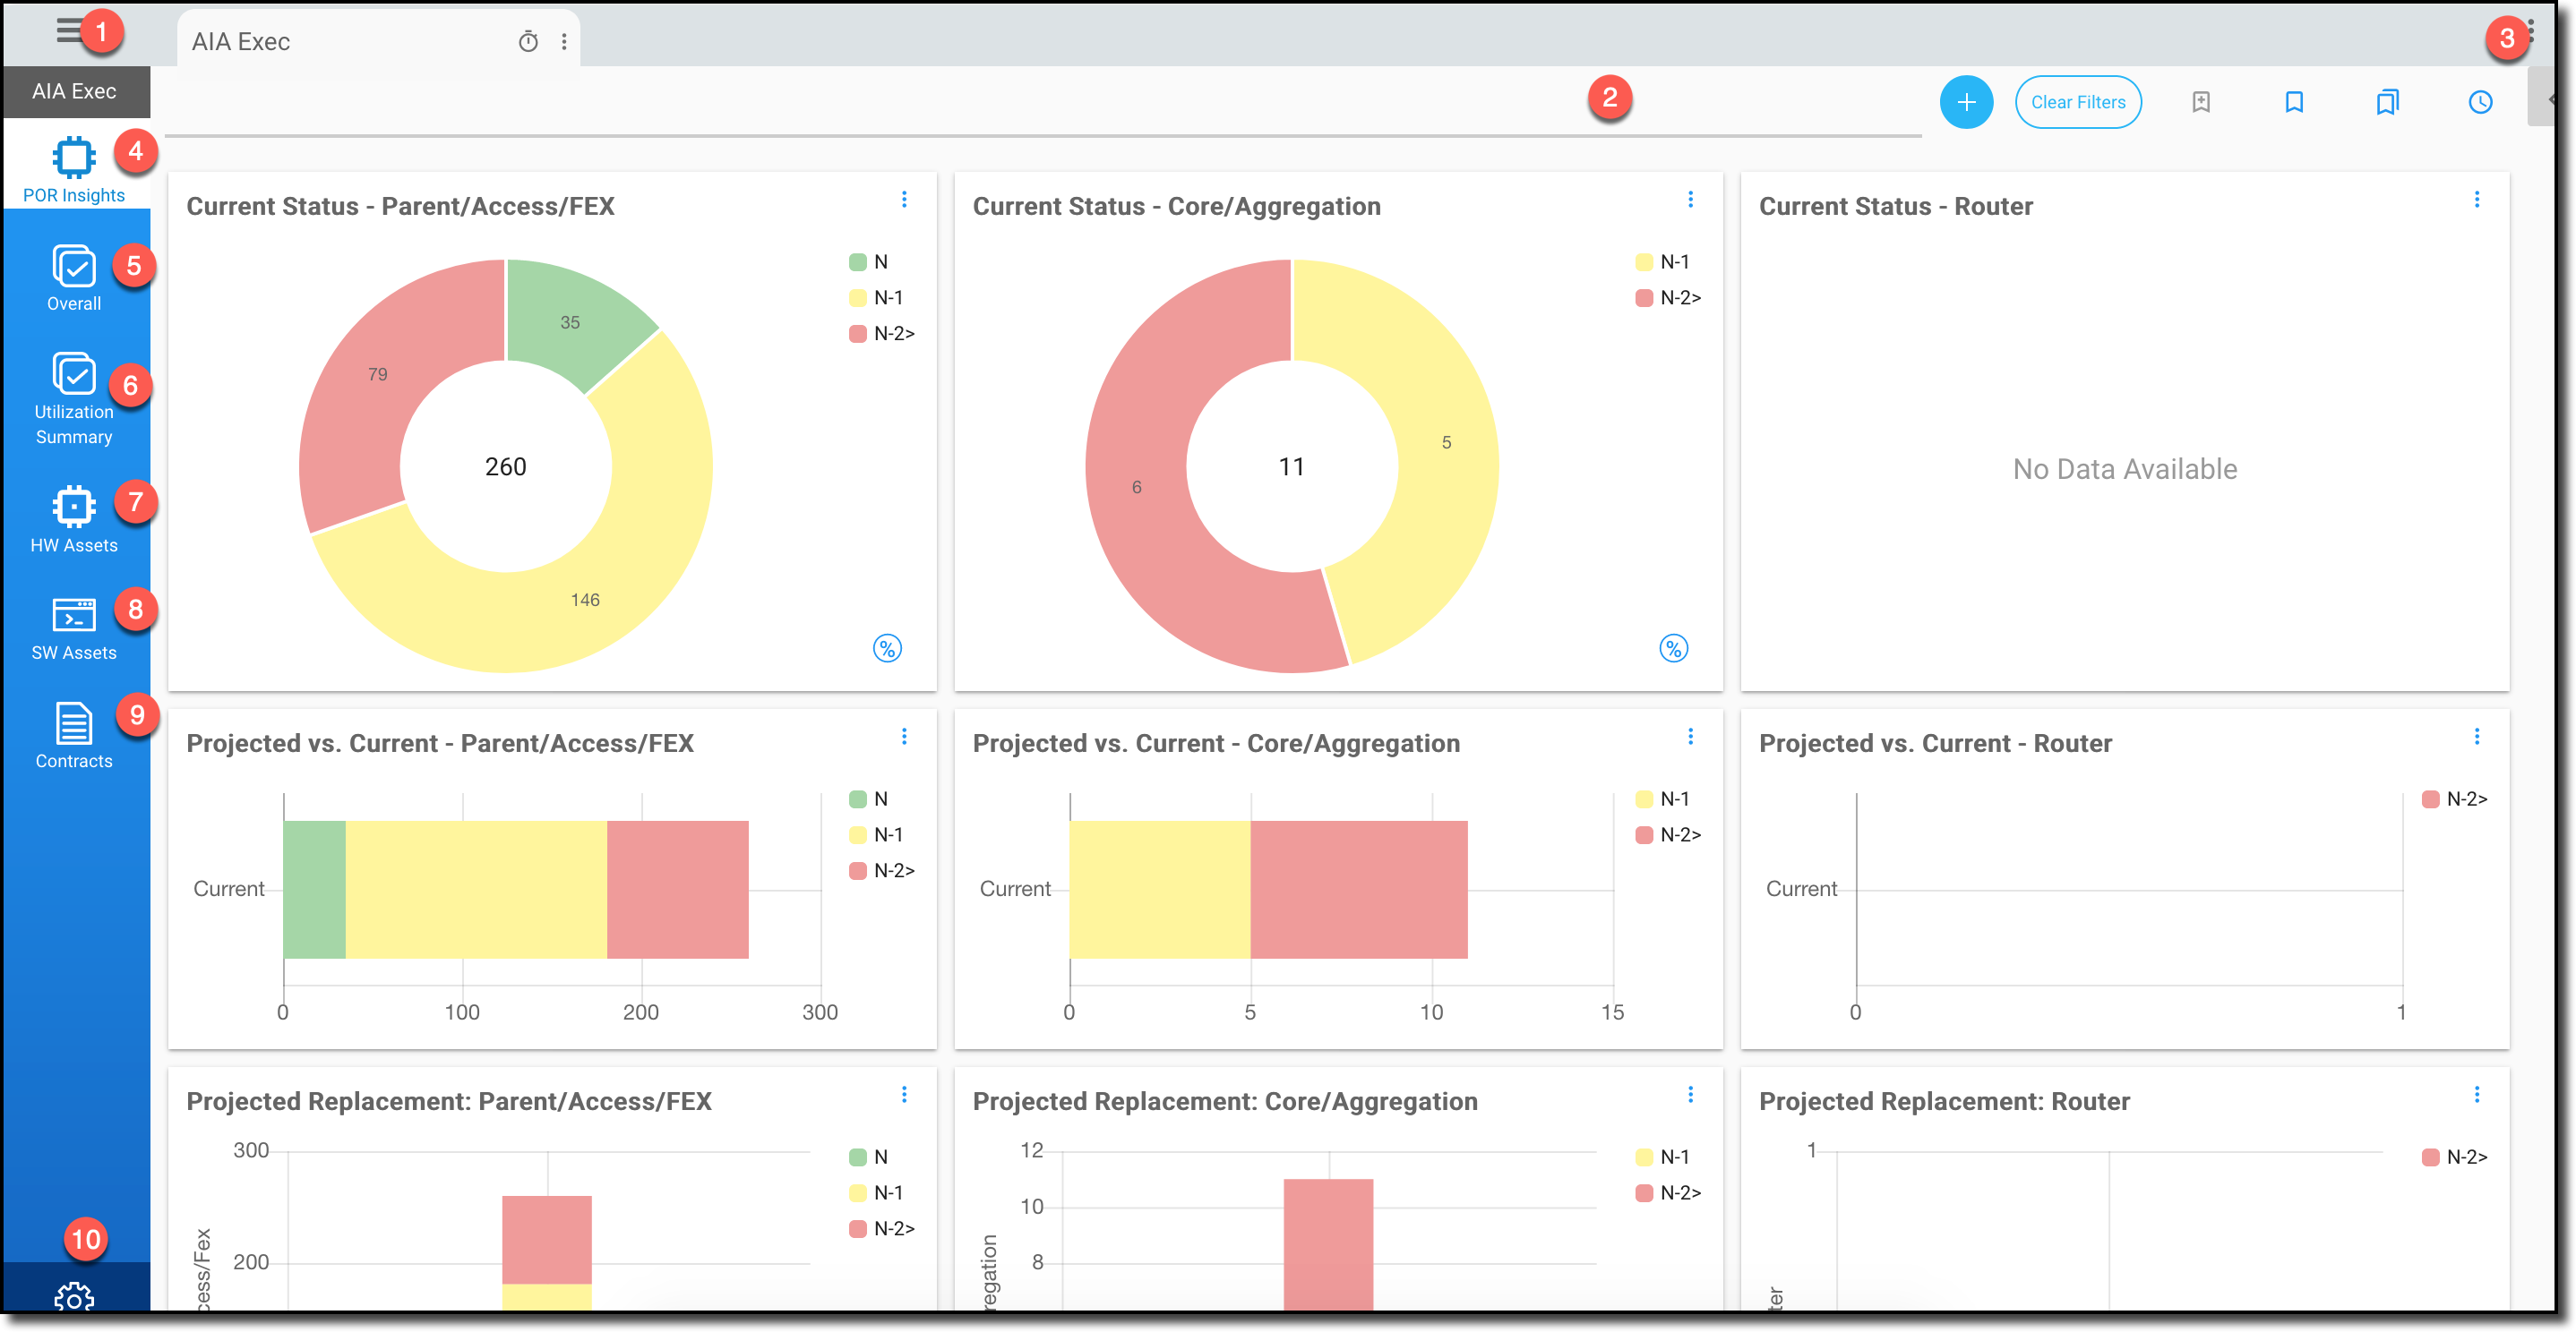Toggle N-1 legend in Projected vs. Current Core/Aggregation
Viewport: 2576px width, 1332px height.
pyautogui.click(x=1662, y=798)
